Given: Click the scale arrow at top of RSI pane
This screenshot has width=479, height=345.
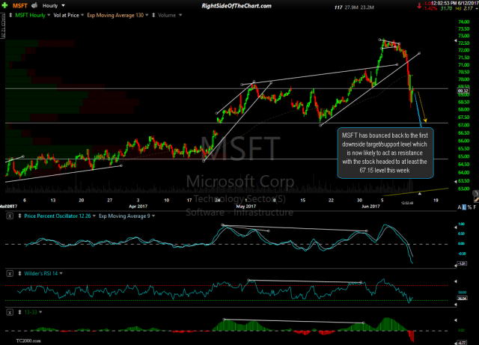Looking at the screenshot, I should click(456, 281).
